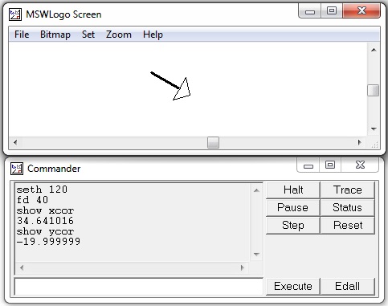Open the Zoom menu
This screenshot has height=306, width=388.
point(119,35)
